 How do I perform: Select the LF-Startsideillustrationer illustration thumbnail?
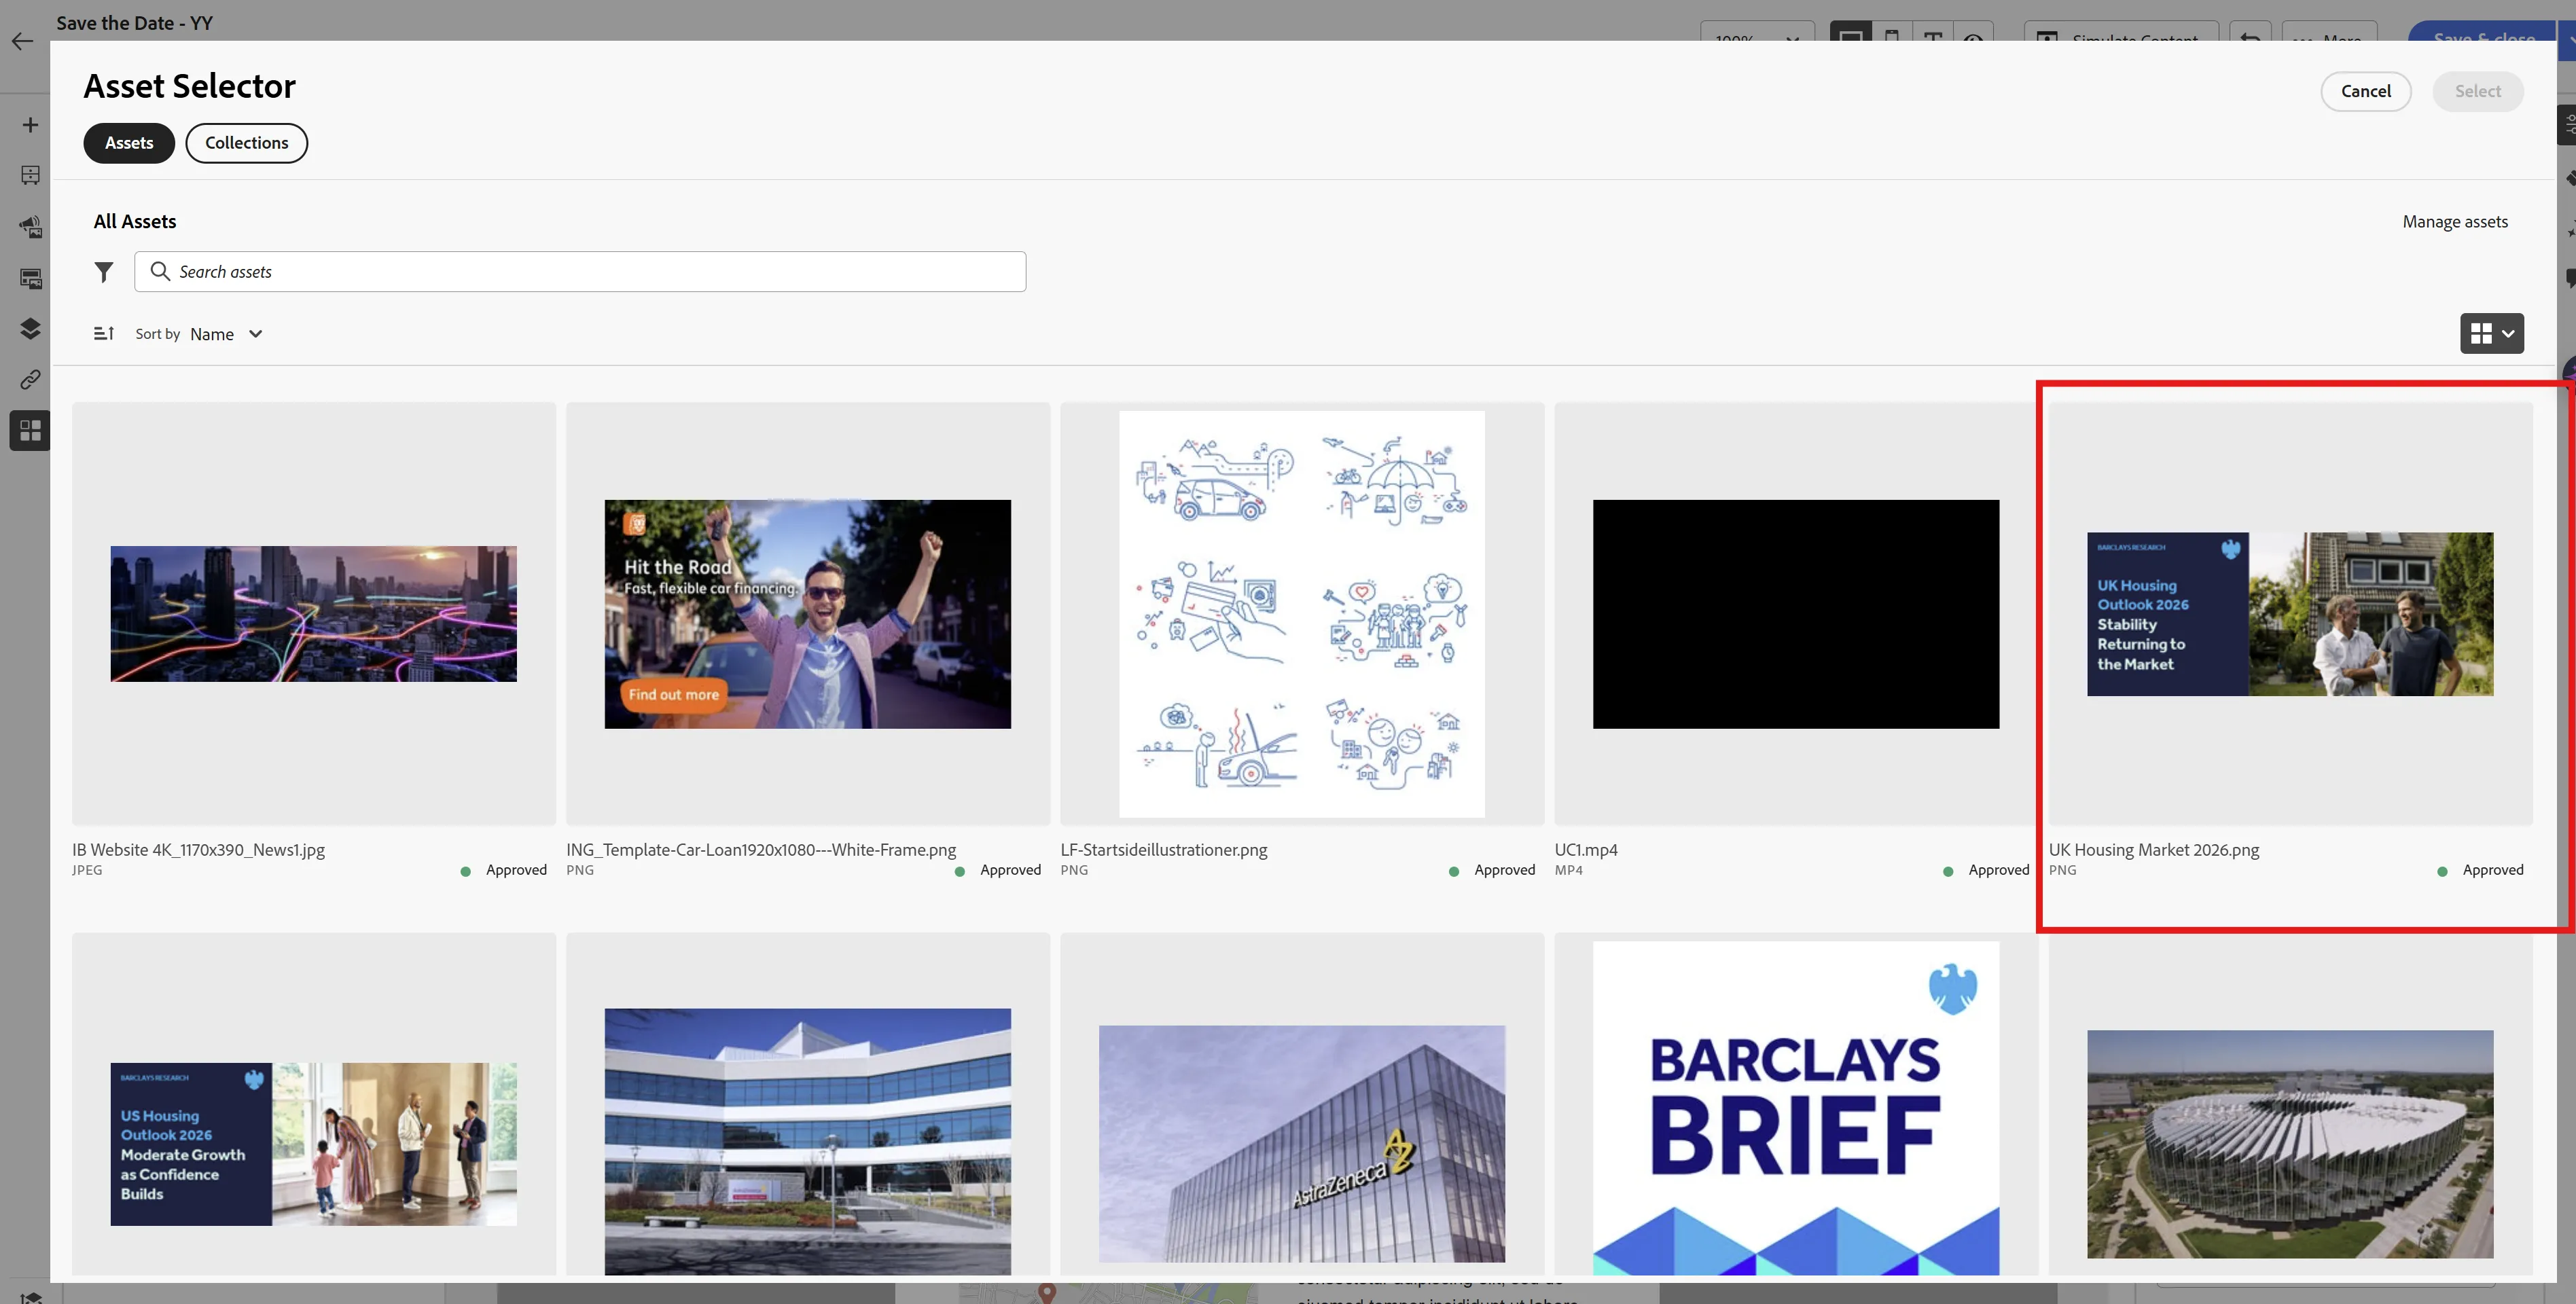click(x=1302, y=614)
